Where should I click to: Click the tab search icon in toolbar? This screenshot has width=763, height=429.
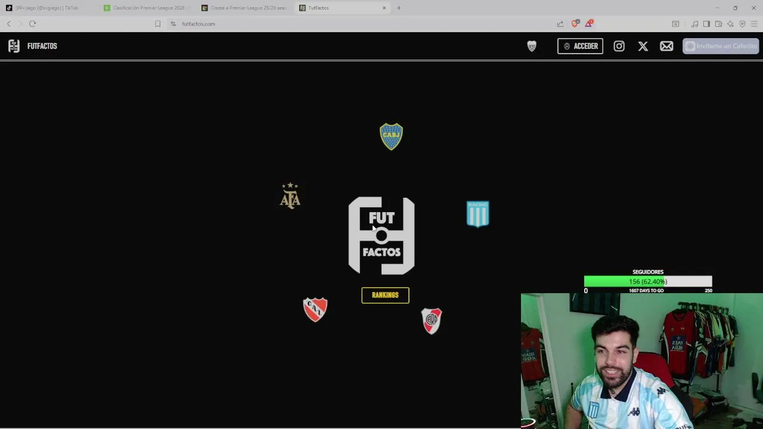pyautogui.click(x=675, y=24)
